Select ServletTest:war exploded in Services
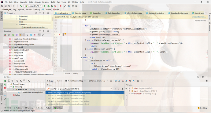 [32, 92]
